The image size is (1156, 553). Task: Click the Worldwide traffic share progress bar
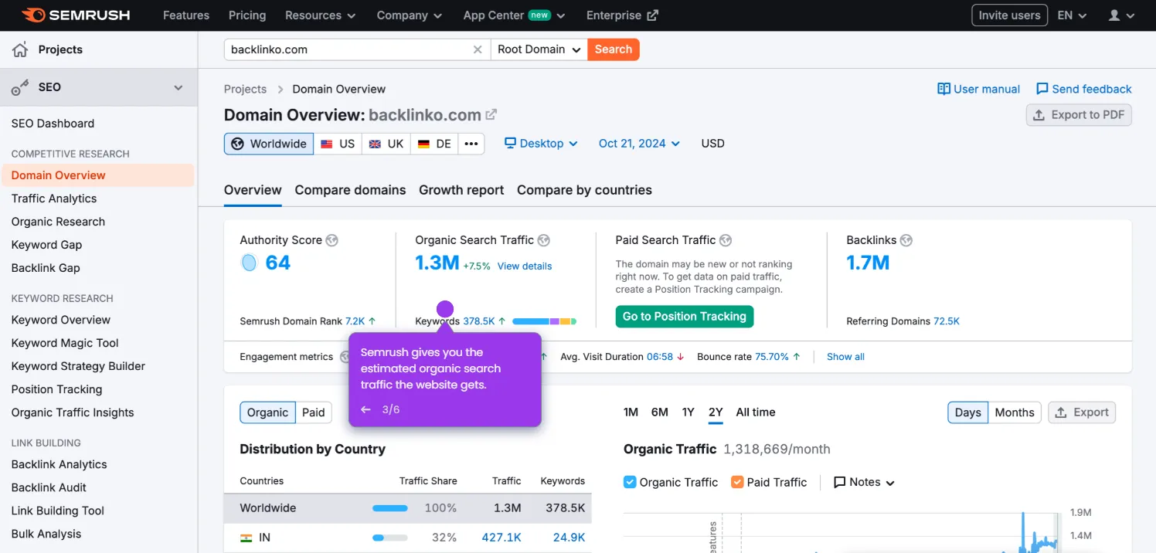(389, 507)
